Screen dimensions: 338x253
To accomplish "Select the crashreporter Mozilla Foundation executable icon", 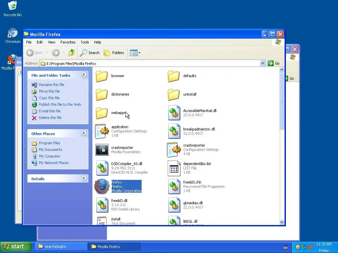I will tap(102, 150).
